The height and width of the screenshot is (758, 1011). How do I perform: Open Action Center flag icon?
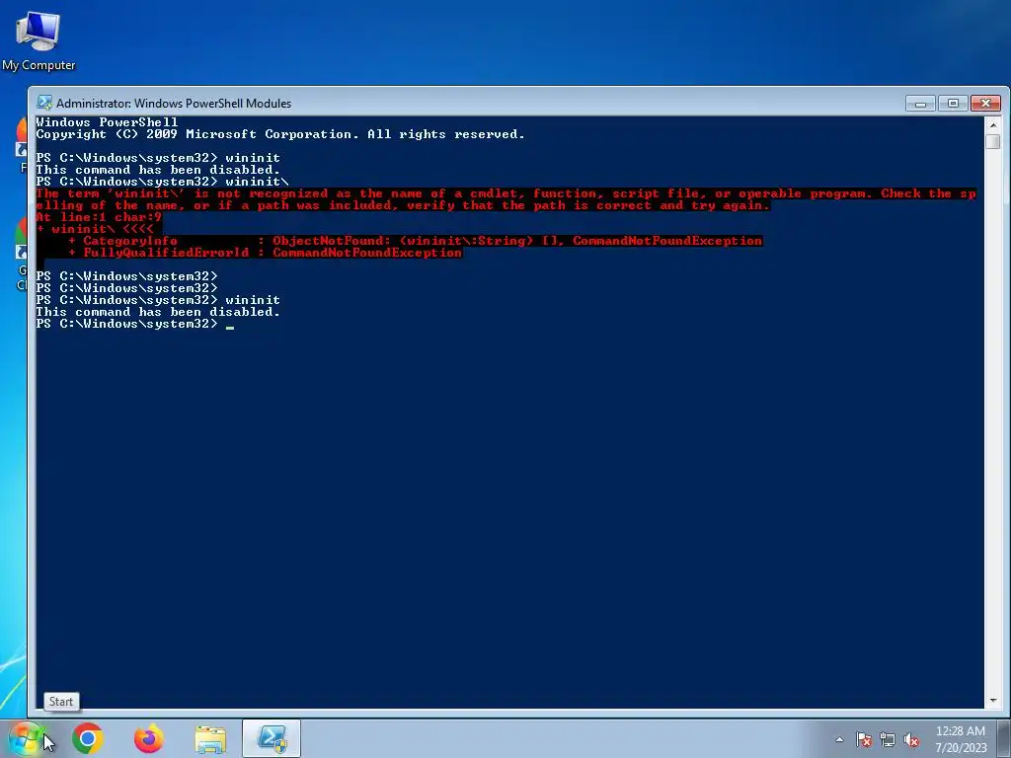point(864,739)
